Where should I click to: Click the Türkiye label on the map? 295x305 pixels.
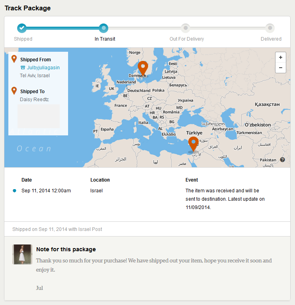(x=194, y=133)
